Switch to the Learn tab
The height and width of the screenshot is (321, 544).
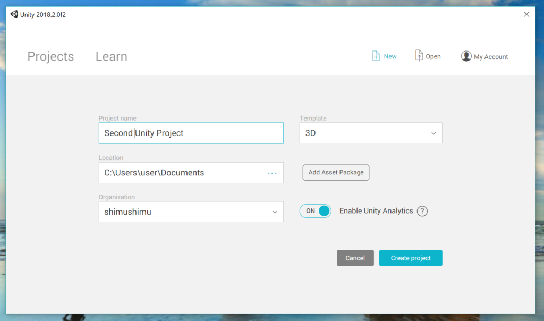pos(111,56)
